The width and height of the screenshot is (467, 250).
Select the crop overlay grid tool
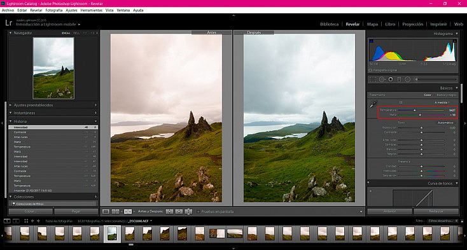pos(372,79)
